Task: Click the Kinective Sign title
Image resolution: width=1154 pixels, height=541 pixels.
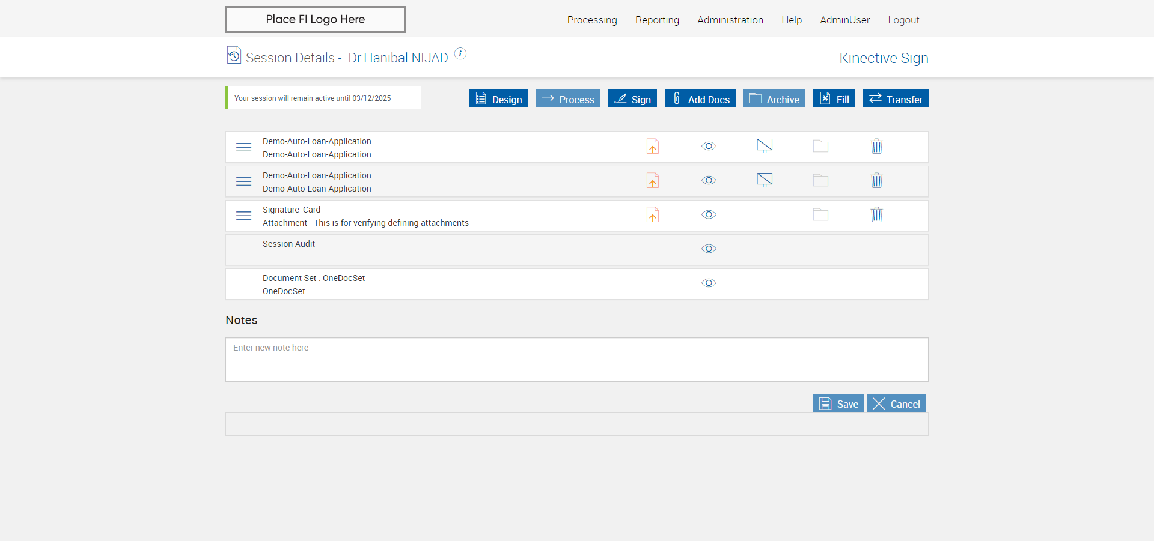Action: [884, 58]
